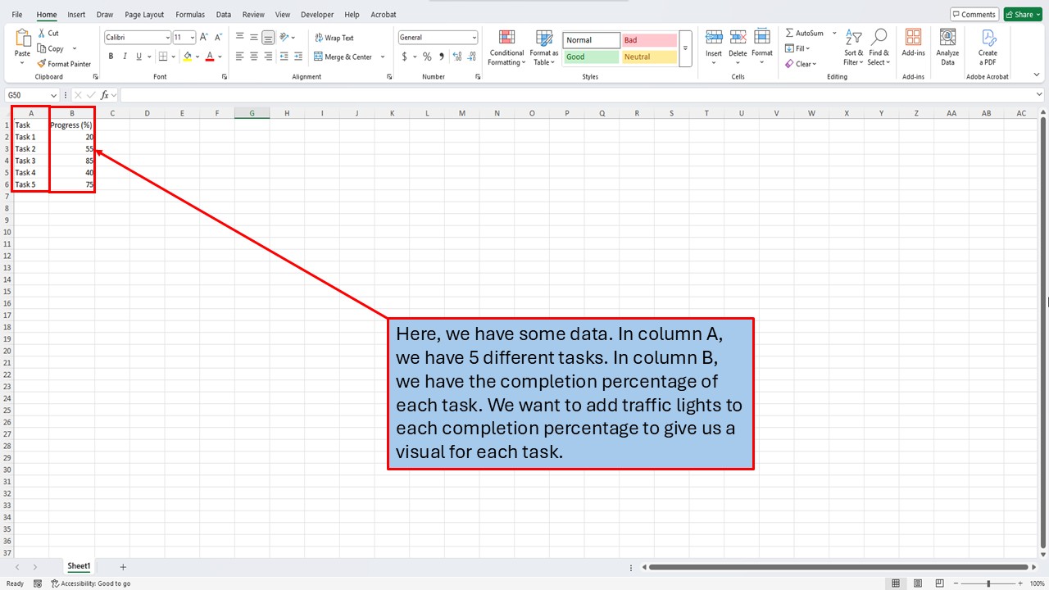
Task: Toggle italic formatting
Action: pyautogui.click(x=124, y=56)
